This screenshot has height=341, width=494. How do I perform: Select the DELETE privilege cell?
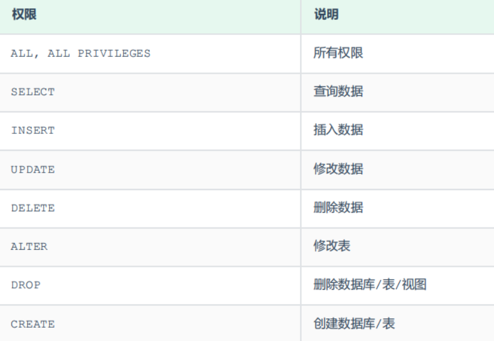coord(33,208)
